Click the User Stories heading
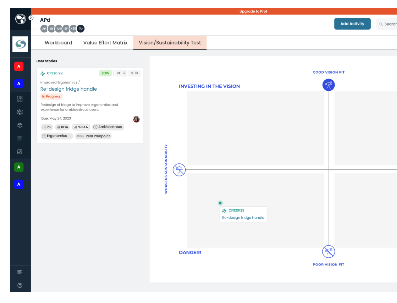The height and width of the screenshot is (303, 397). click(x=47, y=61)
